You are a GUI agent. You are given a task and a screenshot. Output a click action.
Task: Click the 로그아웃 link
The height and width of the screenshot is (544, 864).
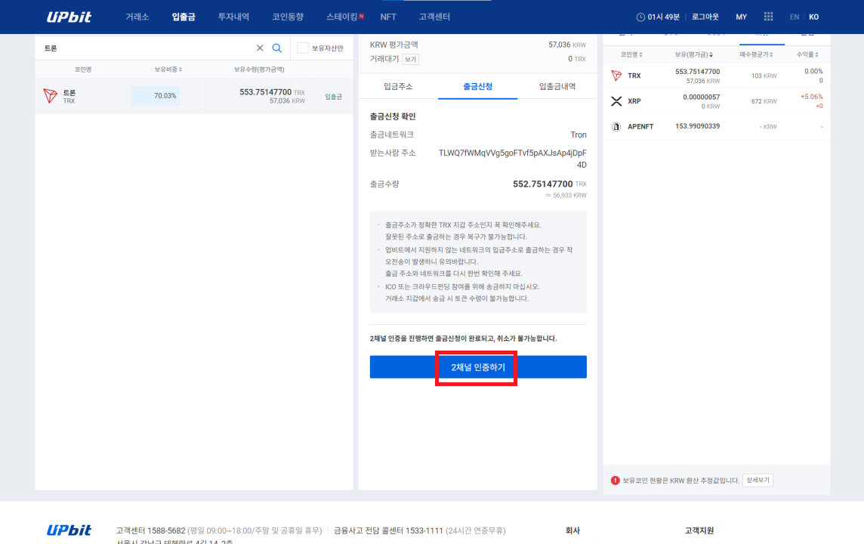pyautogui.click(x=705, y=17)
